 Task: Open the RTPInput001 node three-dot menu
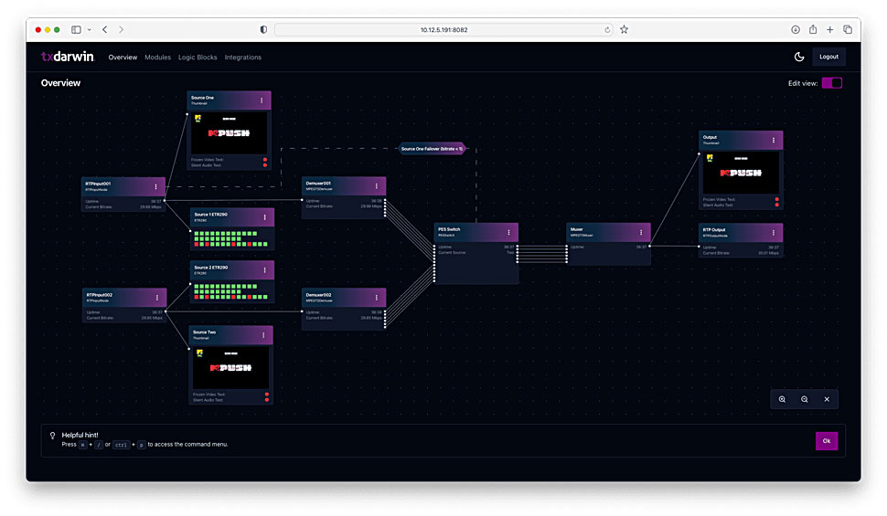pos(155,186)
